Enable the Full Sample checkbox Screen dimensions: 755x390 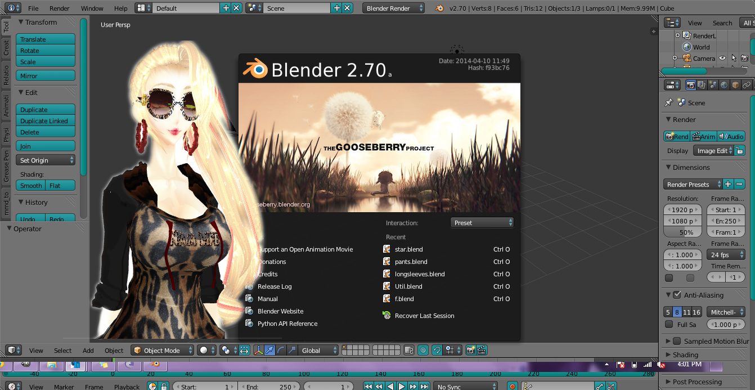(x=669, y=324)
